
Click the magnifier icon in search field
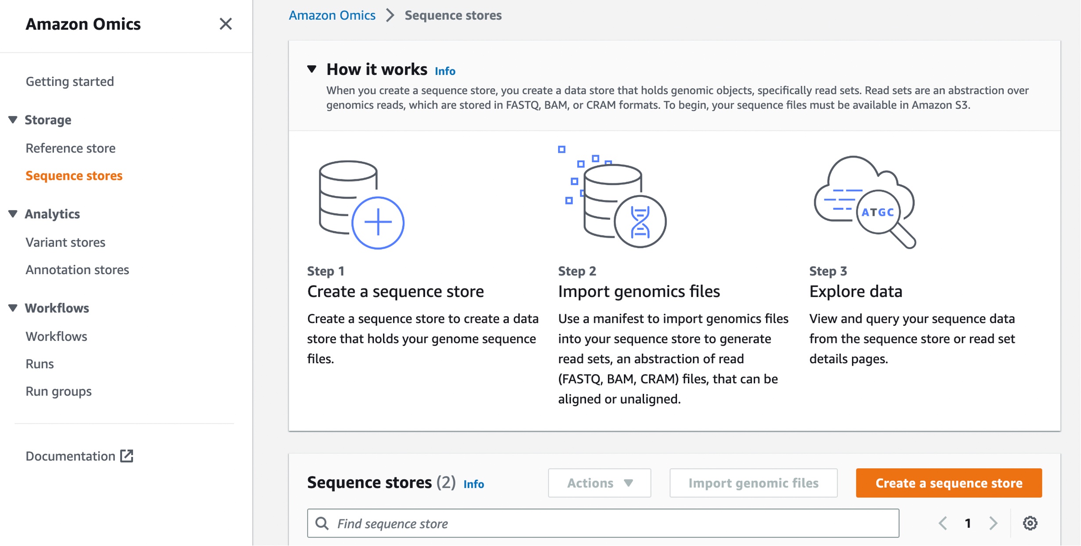click(x=322, y=523)
